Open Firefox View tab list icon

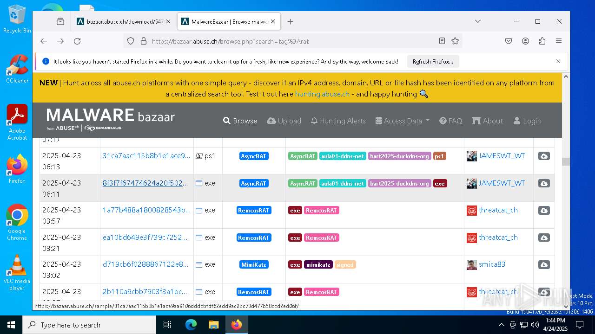click(x=60, y=21)
